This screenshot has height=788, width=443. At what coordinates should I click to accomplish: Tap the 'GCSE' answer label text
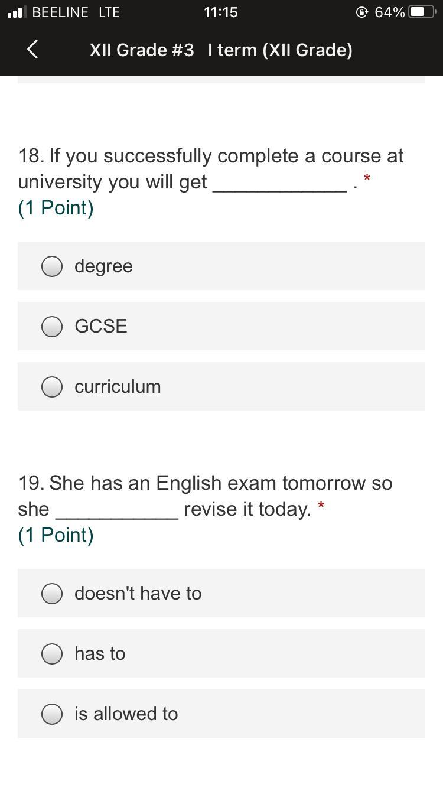point(101,327)
